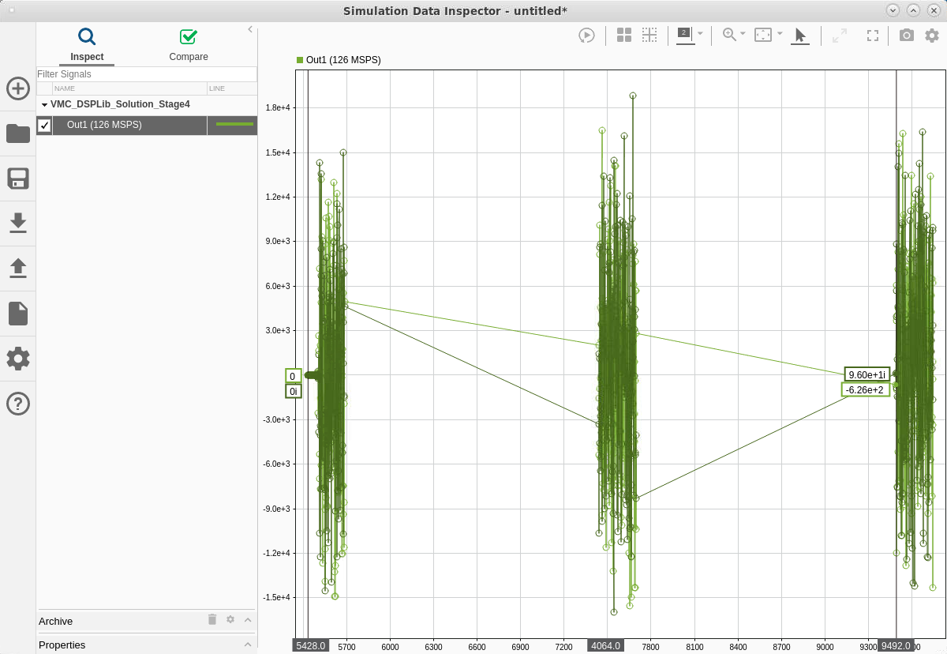
Task: Switch to the Compare tab
Action: pos(189,46)
